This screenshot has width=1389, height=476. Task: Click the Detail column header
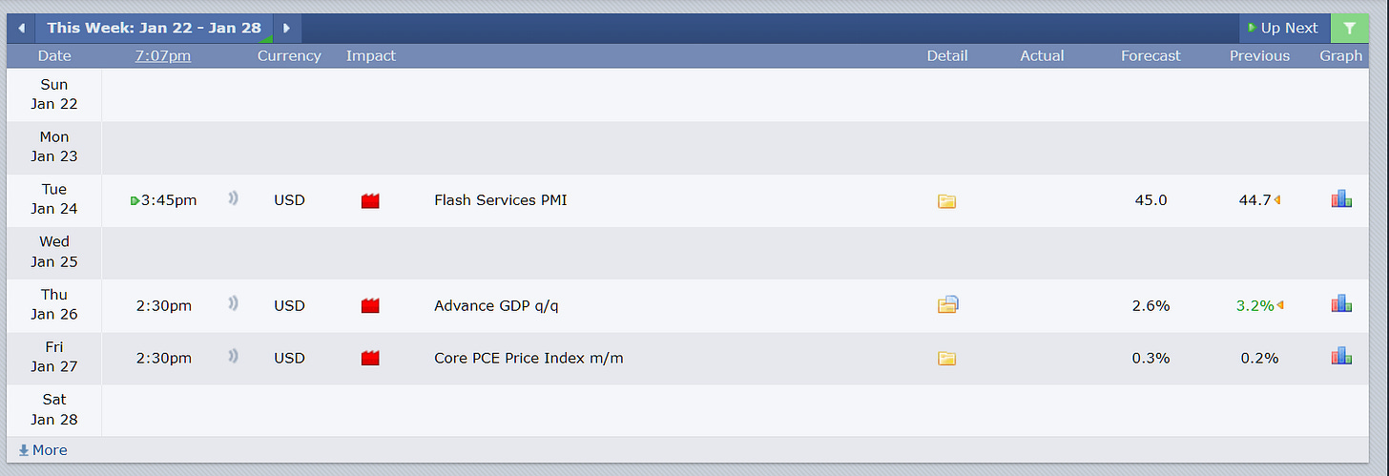pos(947,56)
